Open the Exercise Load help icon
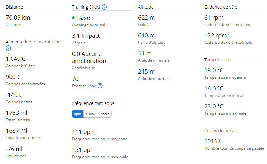Screen dimensions: 267x164 [100, 86]
